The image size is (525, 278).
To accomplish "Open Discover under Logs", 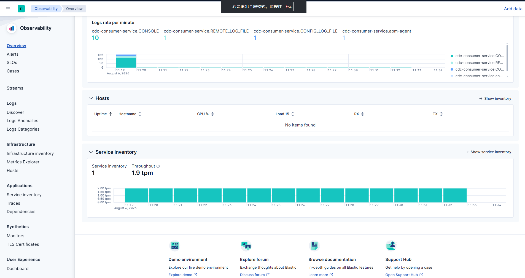I will (15, 112).
